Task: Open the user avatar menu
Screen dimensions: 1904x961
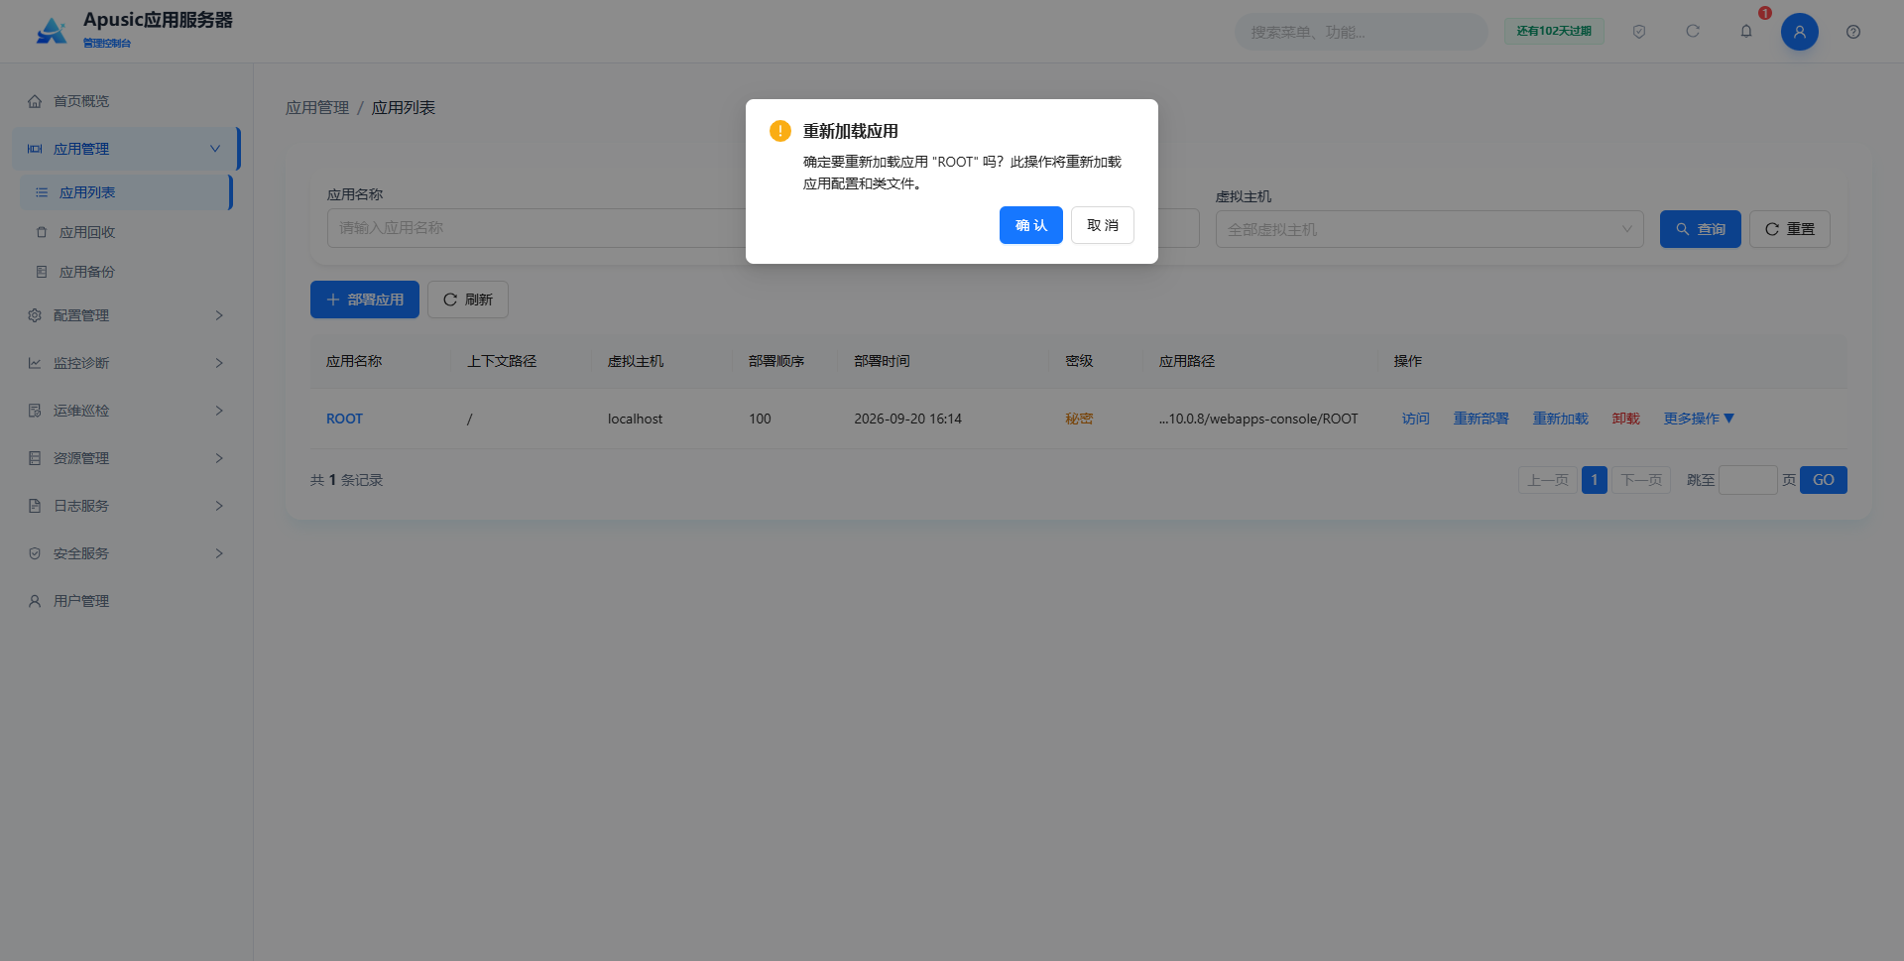Action: point(1800,32)
